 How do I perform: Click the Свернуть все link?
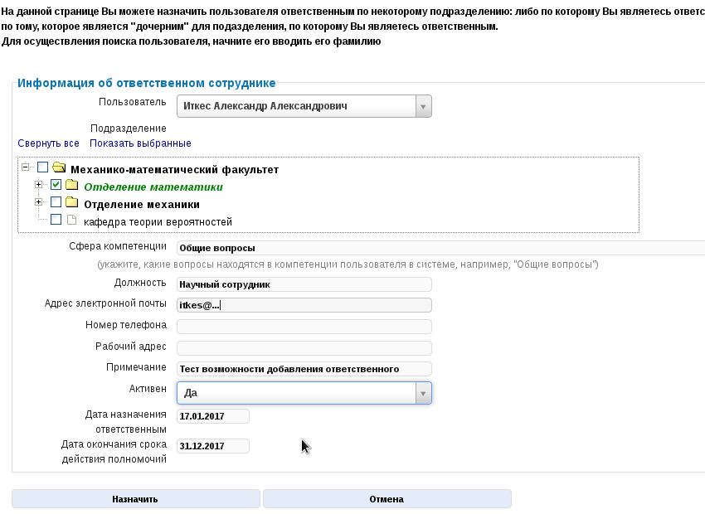tap(48, 143)
